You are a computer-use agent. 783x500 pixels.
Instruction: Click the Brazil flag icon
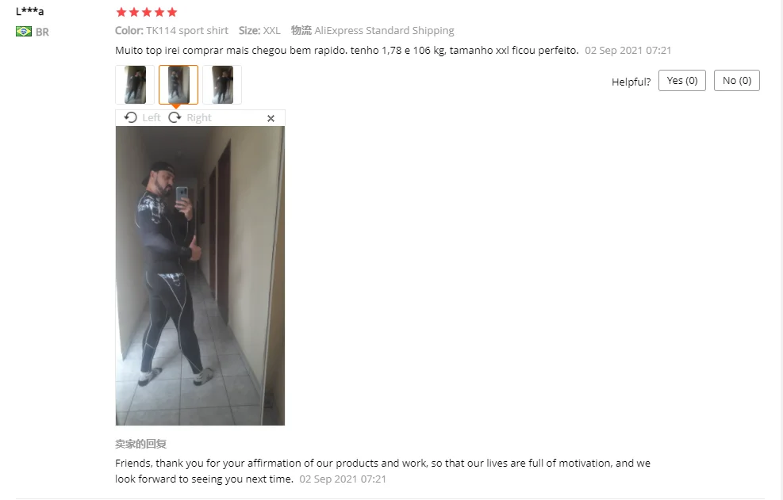[x=24, y=32]
